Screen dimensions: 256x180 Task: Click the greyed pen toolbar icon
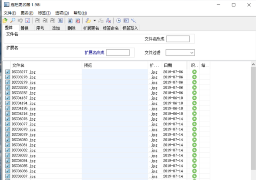click(101, 20)
